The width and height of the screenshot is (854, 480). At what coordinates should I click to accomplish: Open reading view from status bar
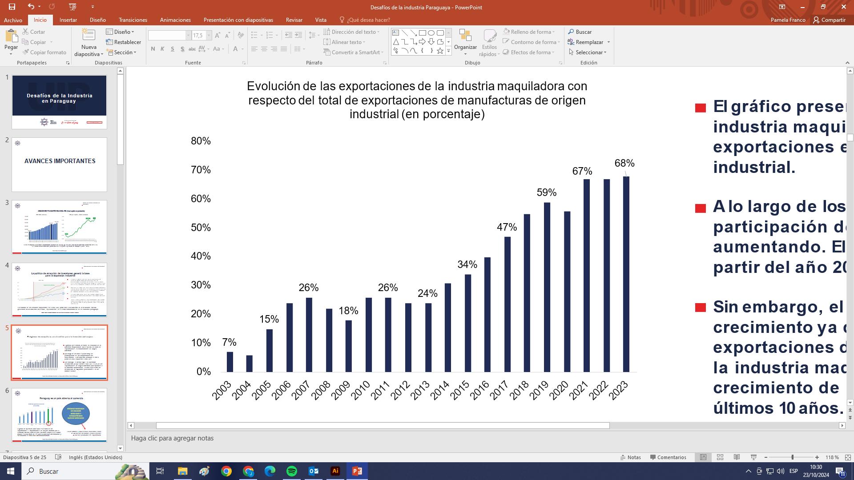(x=737, y=457)
